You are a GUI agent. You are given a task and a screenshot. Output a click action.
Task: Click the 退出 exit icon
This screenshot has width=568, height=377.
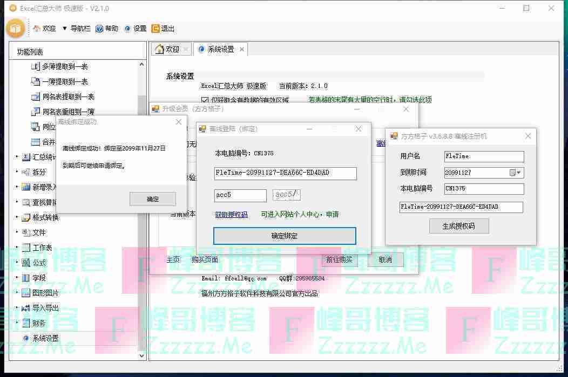(x=155, y=29)
